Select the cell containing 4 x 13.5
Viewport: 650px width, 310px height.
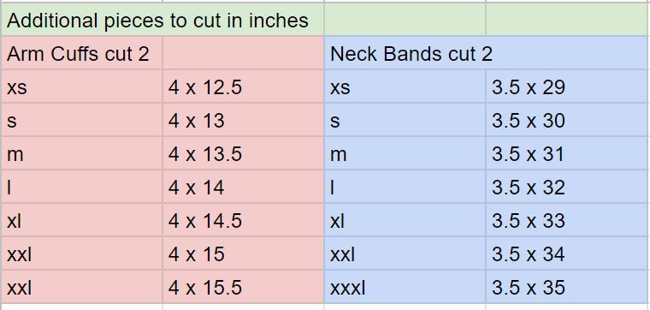click(243, 153)
